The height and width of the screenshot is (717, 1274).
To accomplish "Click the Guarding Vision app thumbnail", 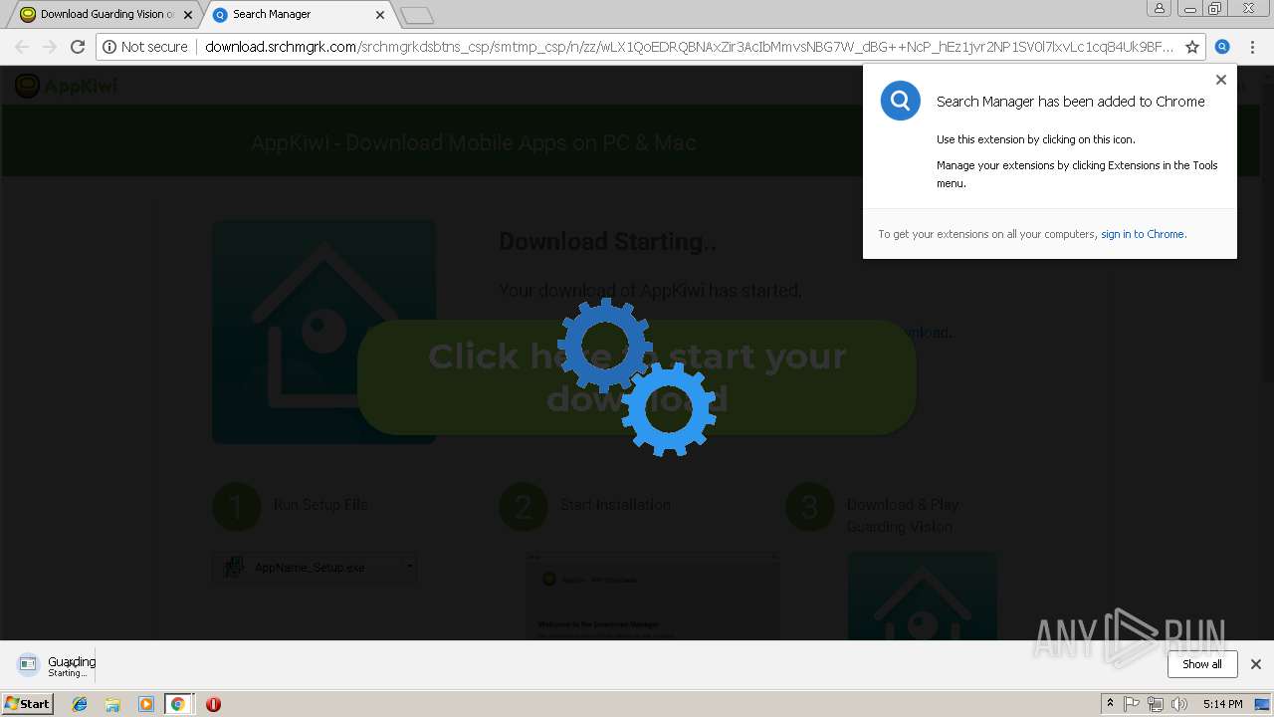I will click(323, 332).
